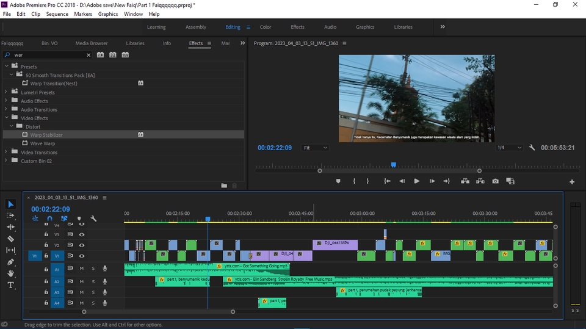
Task: Select the Type tool
Action: pos(10,285)
